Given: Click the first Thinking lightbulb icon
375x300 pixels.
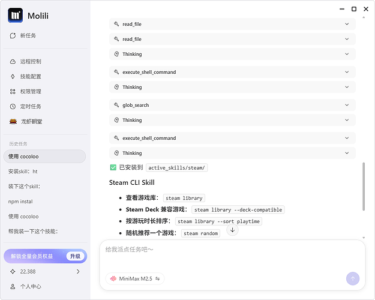Looking at the screenshot, I should (116, 54).
